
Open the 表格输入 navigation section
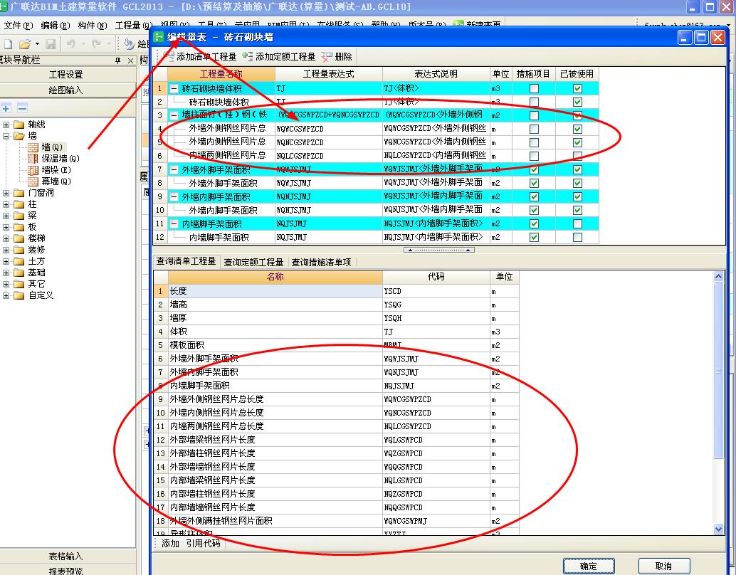pos(66,556)
